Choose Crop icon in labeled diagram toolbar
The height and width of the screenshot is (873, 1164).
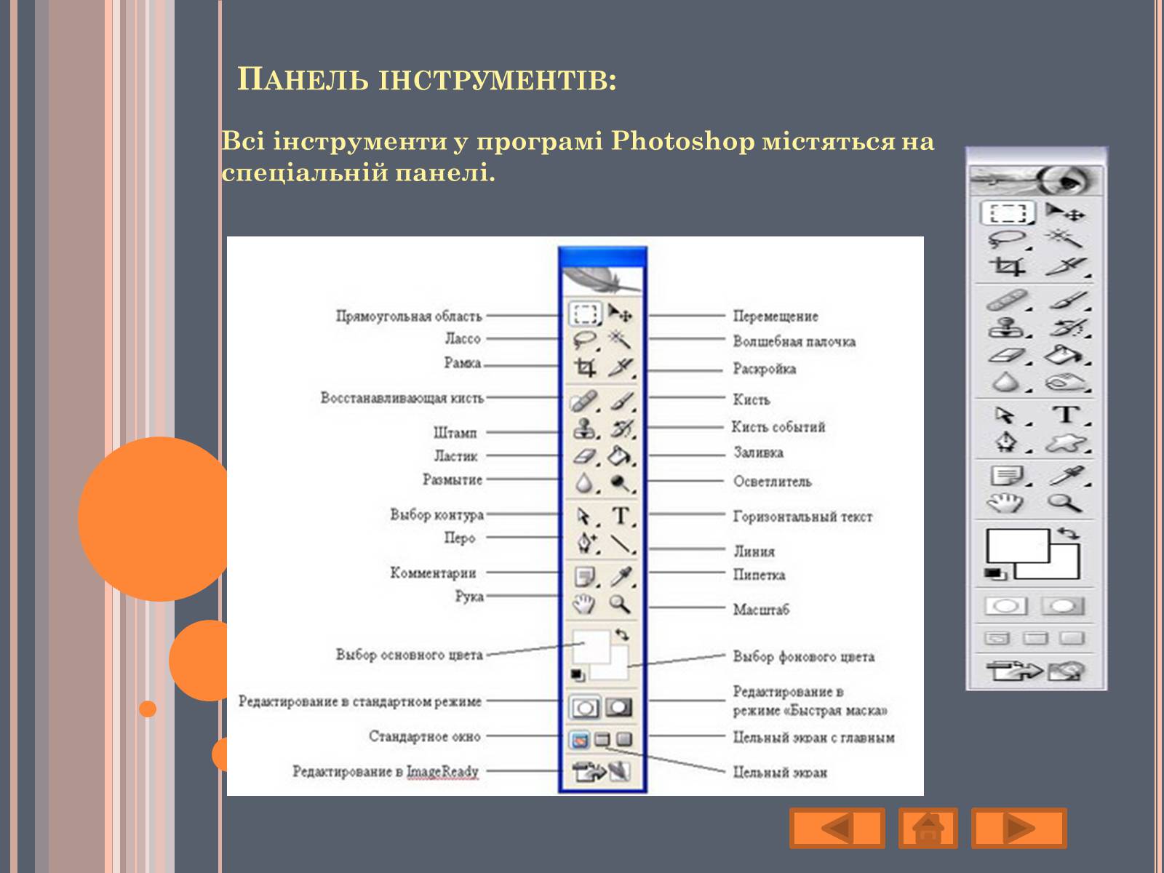[586, 367]
